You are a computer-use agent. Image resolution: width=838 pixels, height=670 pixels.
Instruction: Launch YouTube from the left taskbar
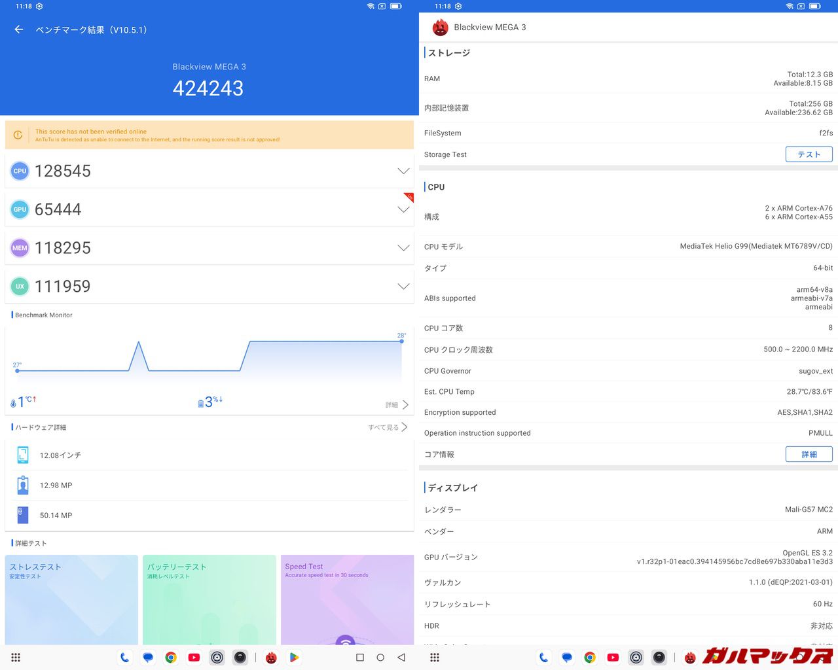(194, 658)
